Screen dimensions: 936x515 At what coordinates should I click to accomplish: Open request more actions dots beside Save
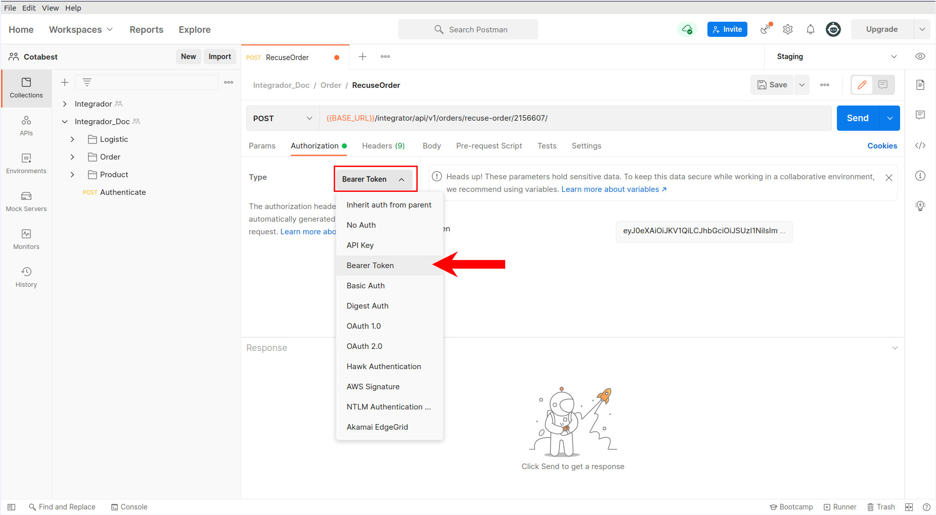click(825, 85)
